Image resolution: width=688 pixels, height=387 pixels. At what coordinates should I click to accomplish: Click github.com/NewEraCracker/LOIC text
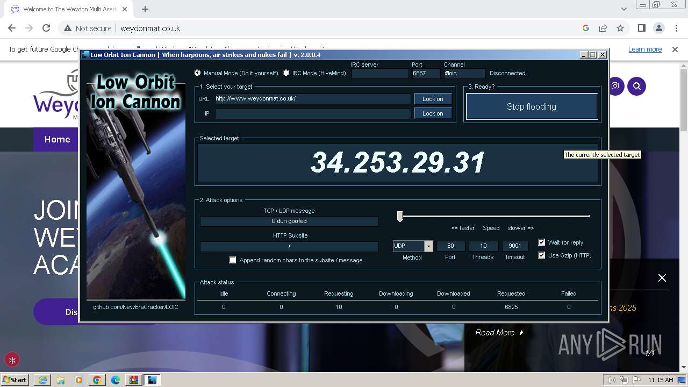pos(135,307)
